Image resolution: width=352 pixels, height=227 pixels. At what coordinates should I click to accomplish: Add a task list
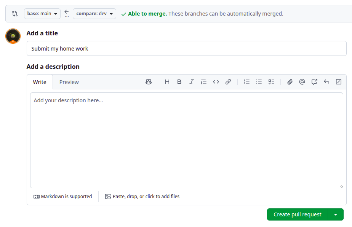tap(271, 82)
